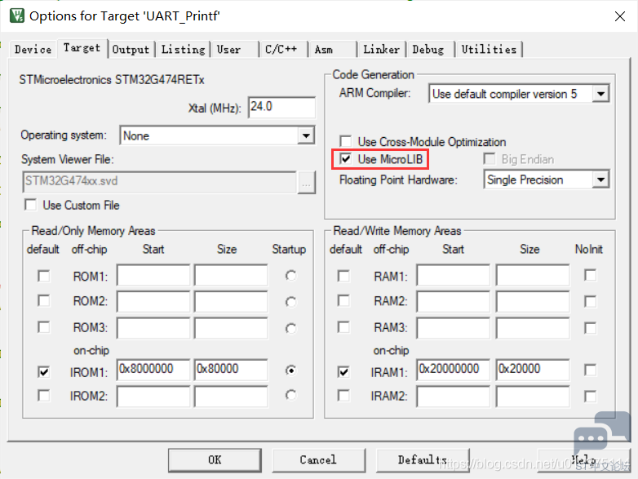
Task: Select the ROM1 Startup radio button
Action: tap(290, 276)
